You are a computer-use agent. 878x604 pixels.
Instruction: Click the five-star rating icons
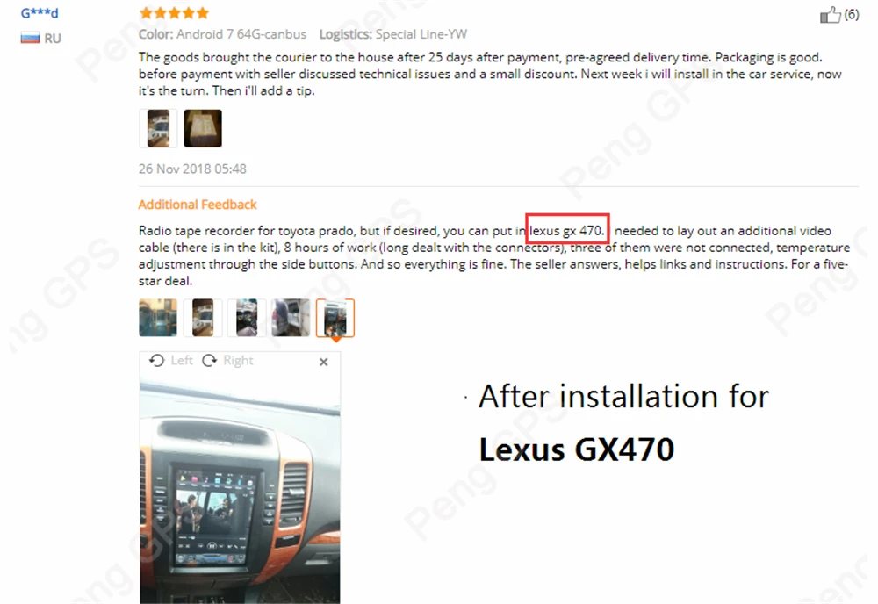point(174,12)
